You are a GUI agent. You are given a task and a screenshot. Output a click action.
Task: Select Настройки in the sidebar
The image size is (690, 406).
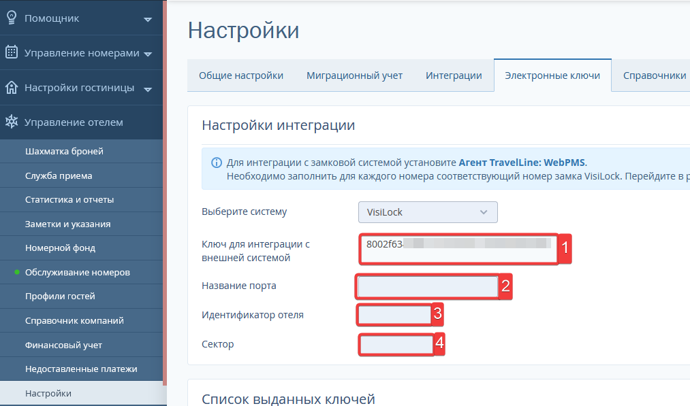coord(82,393)
